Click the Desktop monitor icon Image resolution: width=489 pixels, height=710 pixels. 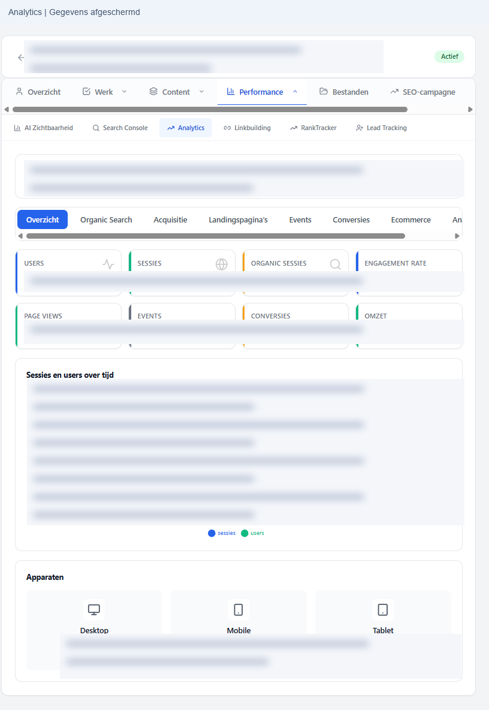click(x=93, y=610)
